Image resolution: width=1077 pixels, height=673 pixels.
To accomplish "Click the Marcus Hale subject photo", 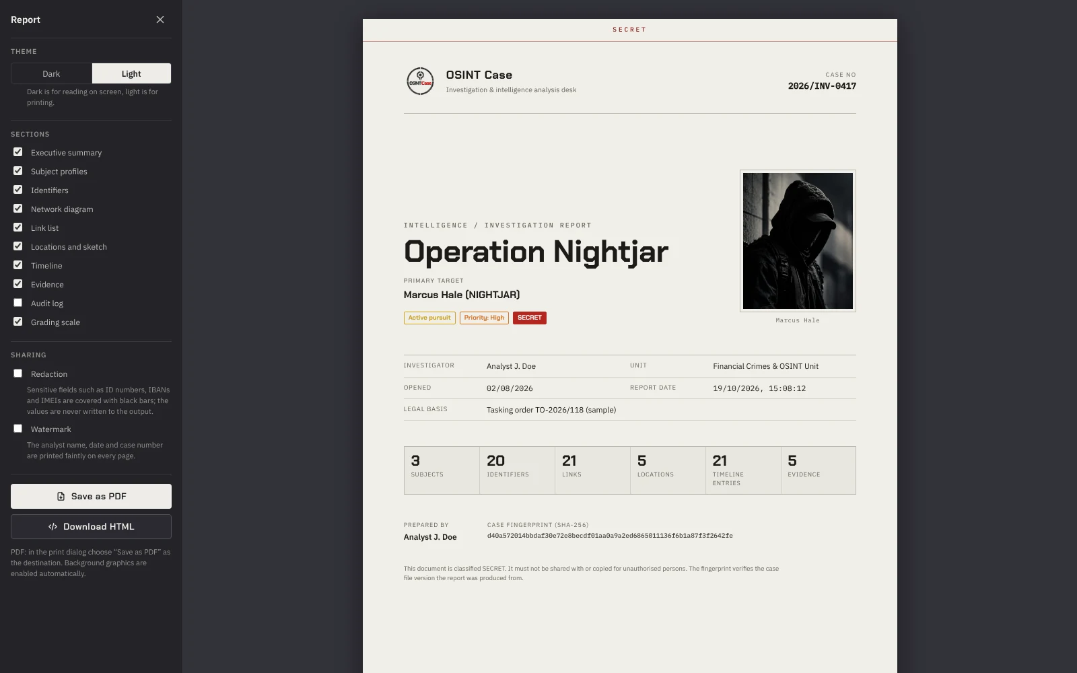I will [798, 241].
